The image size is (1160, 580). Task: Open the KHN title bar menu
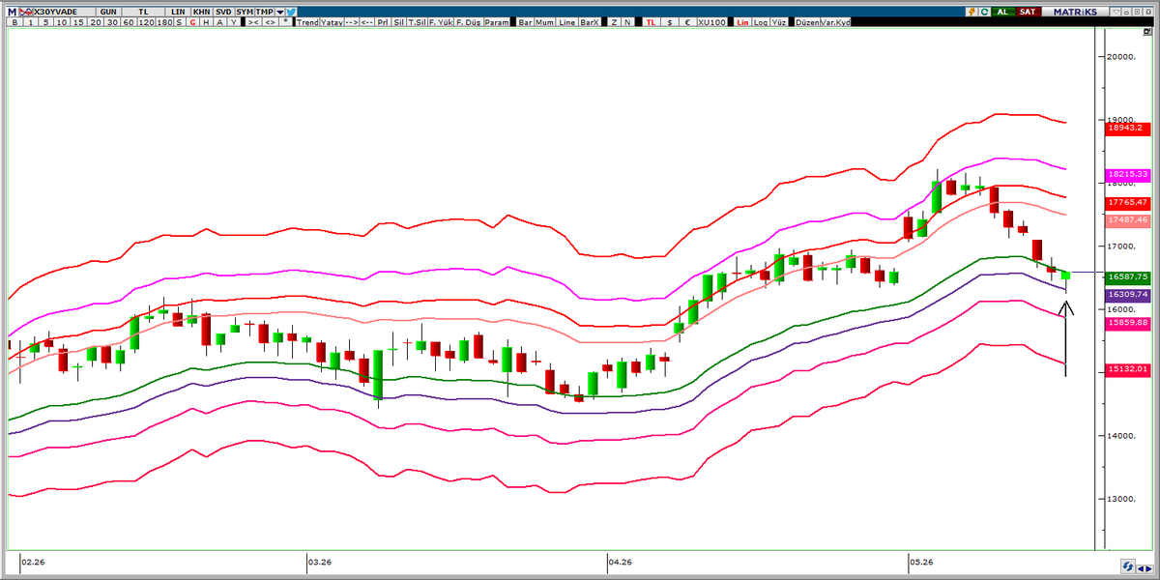pos(201,12)
